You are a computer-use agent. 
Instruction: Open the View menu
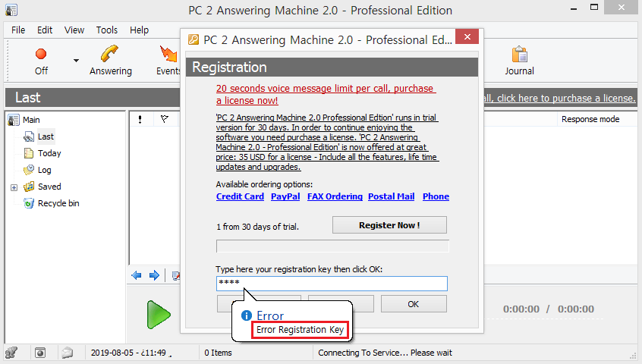(x=74, y=30)
